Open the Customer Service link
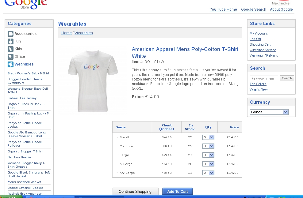Viewport: 303px width, 198px height. click(x=263, y=50)
